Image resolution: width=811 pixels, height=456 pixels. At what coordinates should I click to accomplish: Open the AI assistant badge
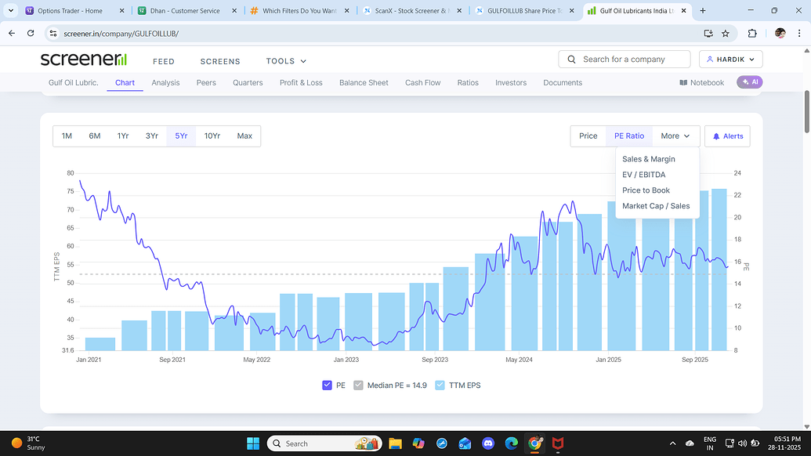(x=749, y=82)
